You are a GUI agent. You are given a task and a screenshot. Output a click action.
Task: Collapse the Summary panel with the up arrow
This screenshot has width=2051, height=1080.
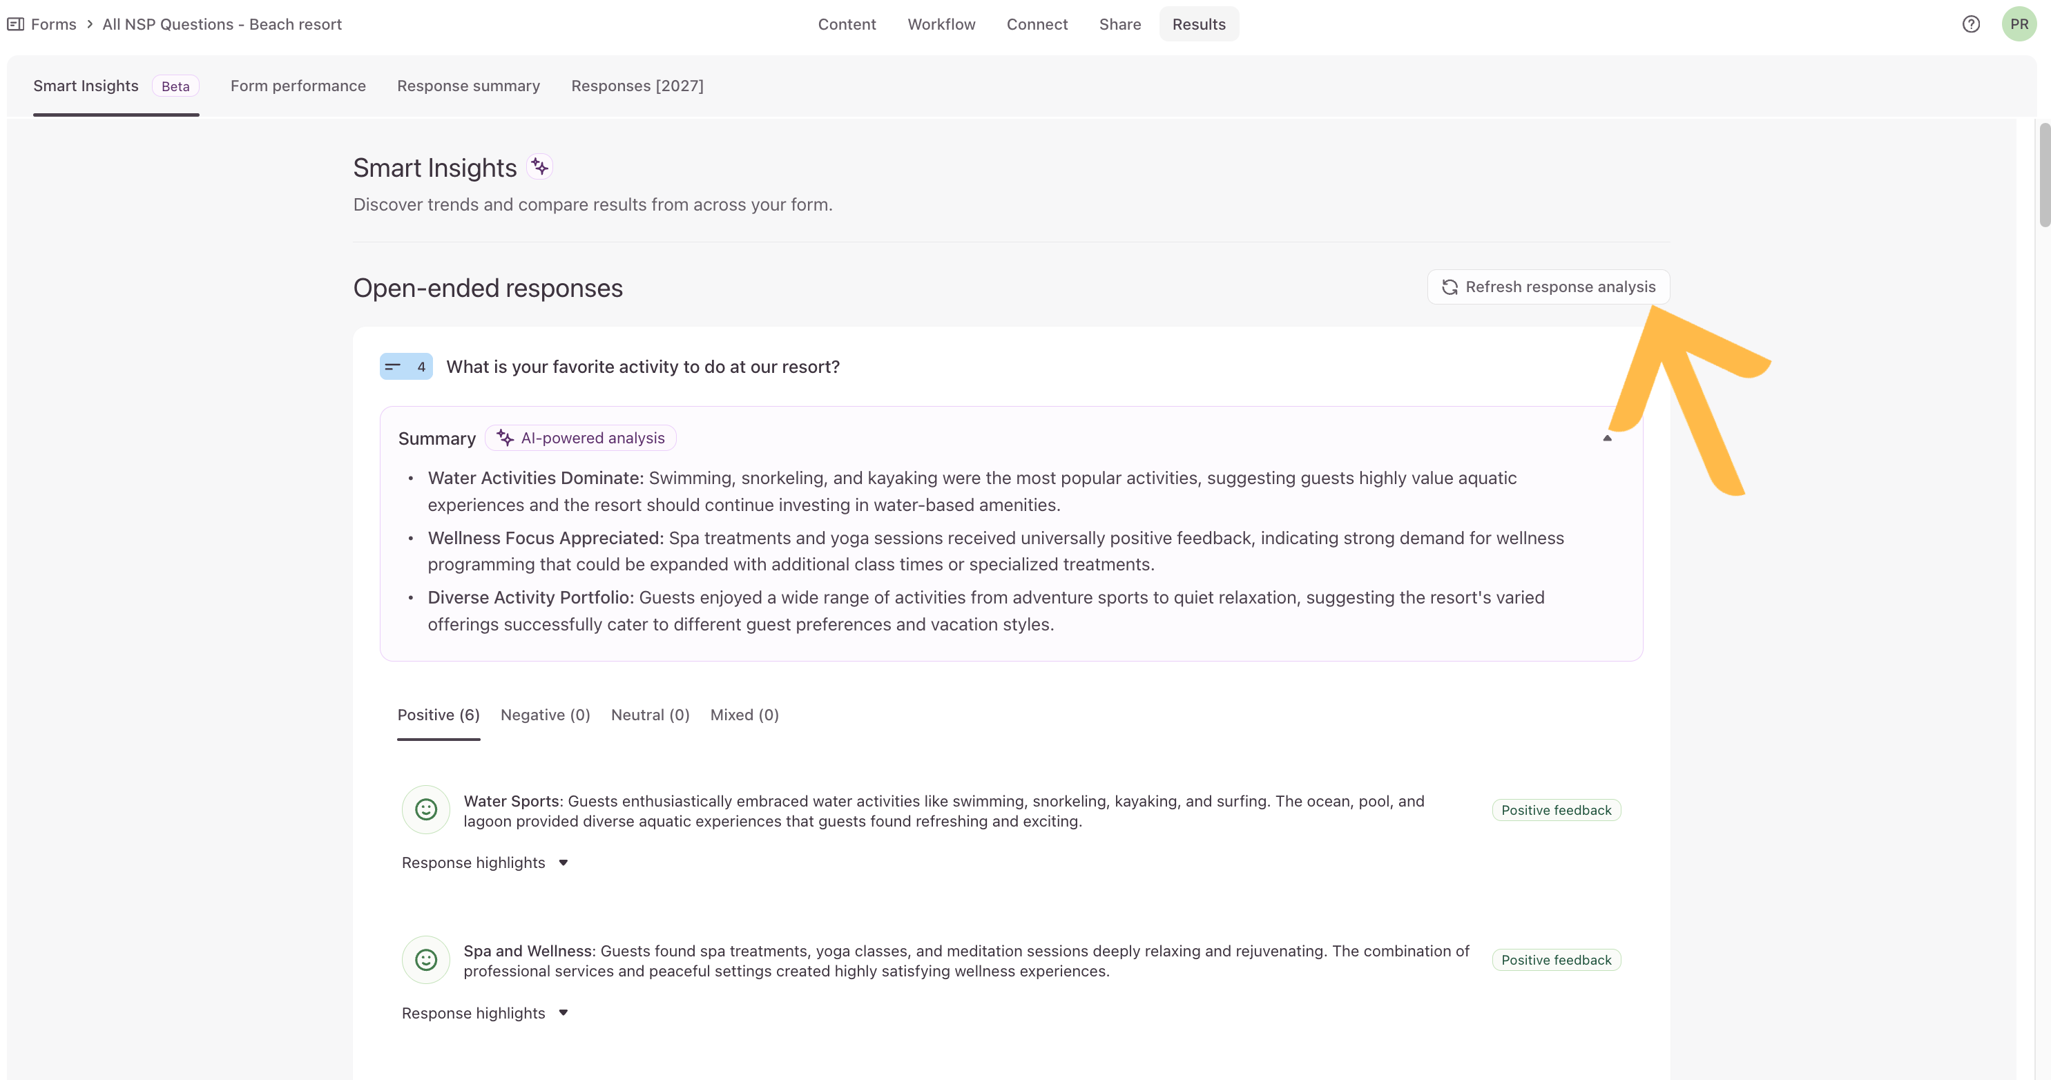point(1608,438)
